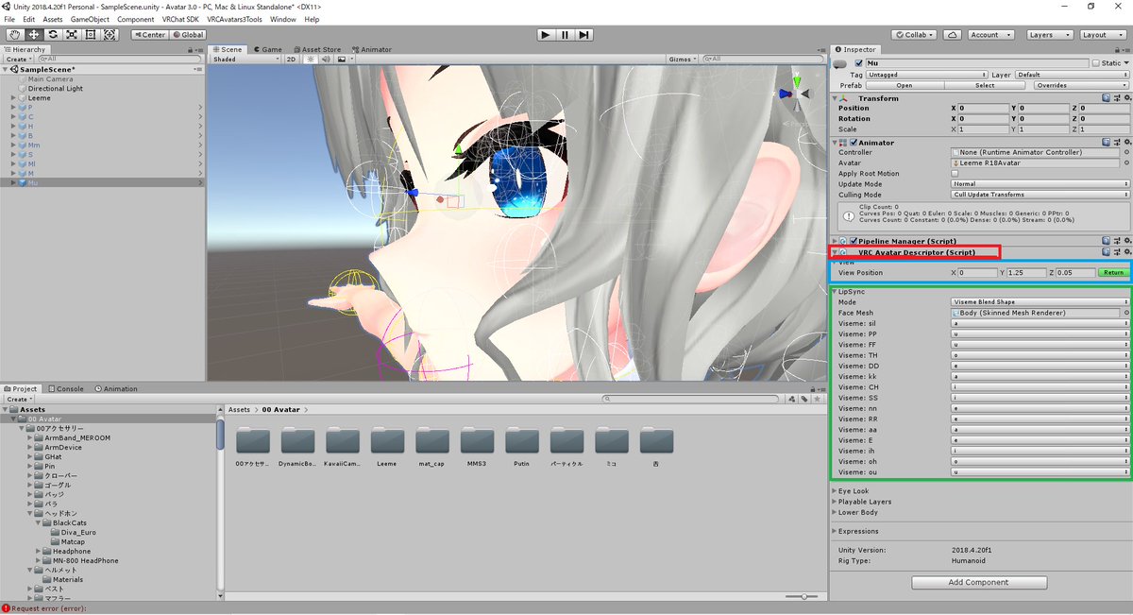Toggle Animator component enabled checkbox

click(x=854, y=143)
